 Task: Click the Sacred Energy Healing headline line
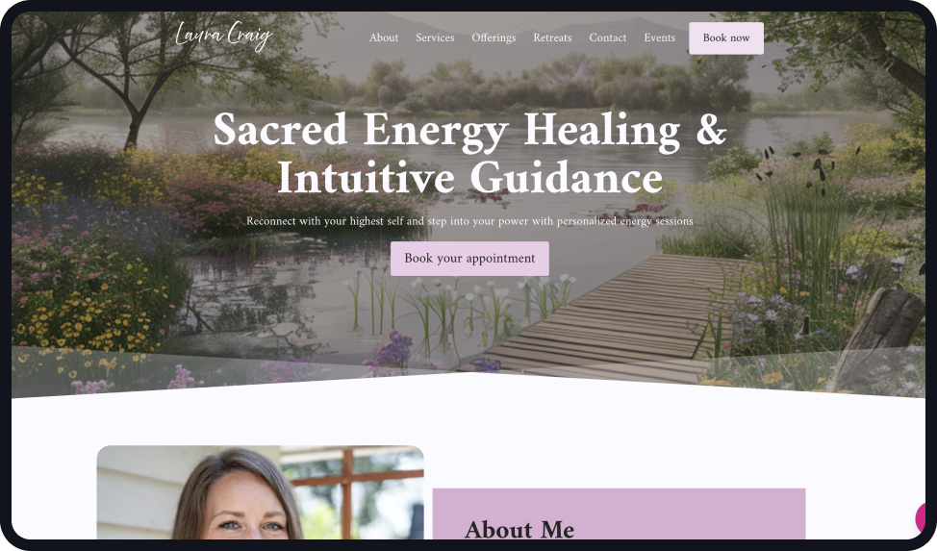pyautogui.click(x=469, y=130)
